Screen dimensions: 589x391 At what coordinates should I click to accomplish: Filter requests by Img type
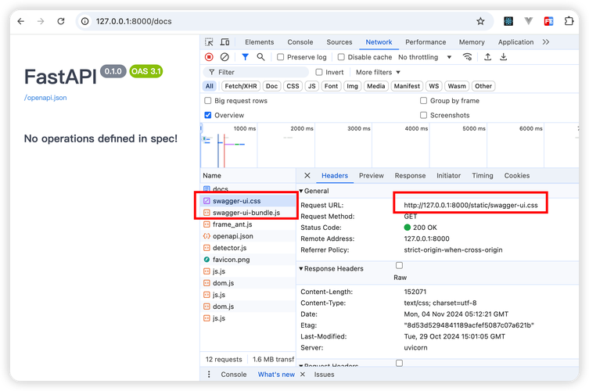(x=352, y=86)
